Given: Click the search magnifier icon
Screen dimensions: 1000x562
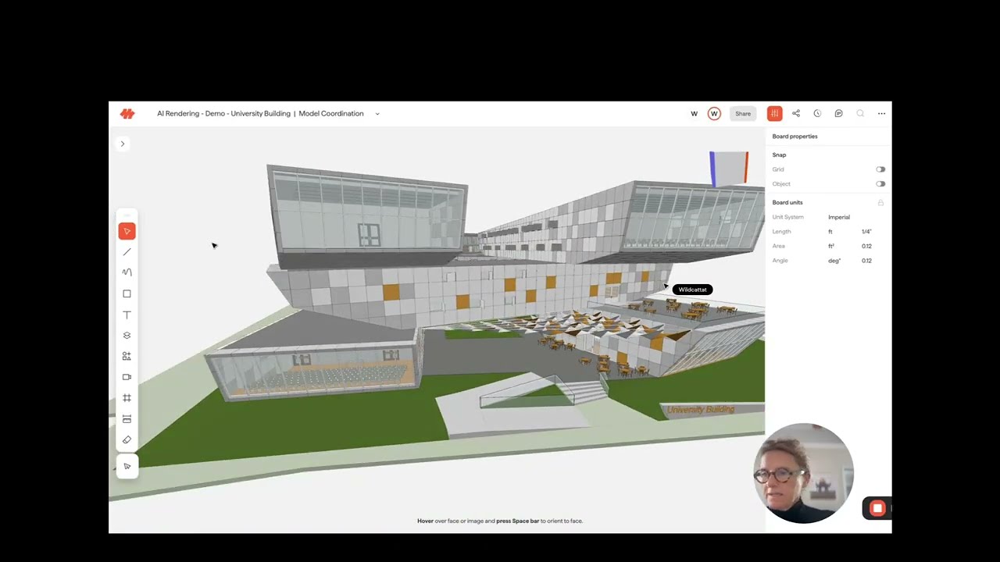Looking at the screenshot, I should [860, 113].
